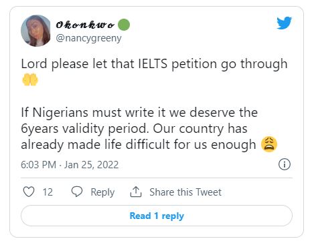
Task: Open the tweet info circle icon
Action: tap(285, 165)
